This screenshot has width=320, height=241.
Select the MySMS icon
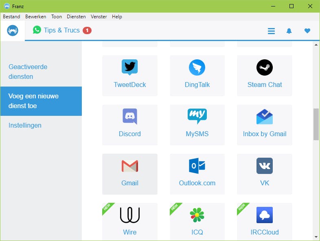tap(197, 116)
